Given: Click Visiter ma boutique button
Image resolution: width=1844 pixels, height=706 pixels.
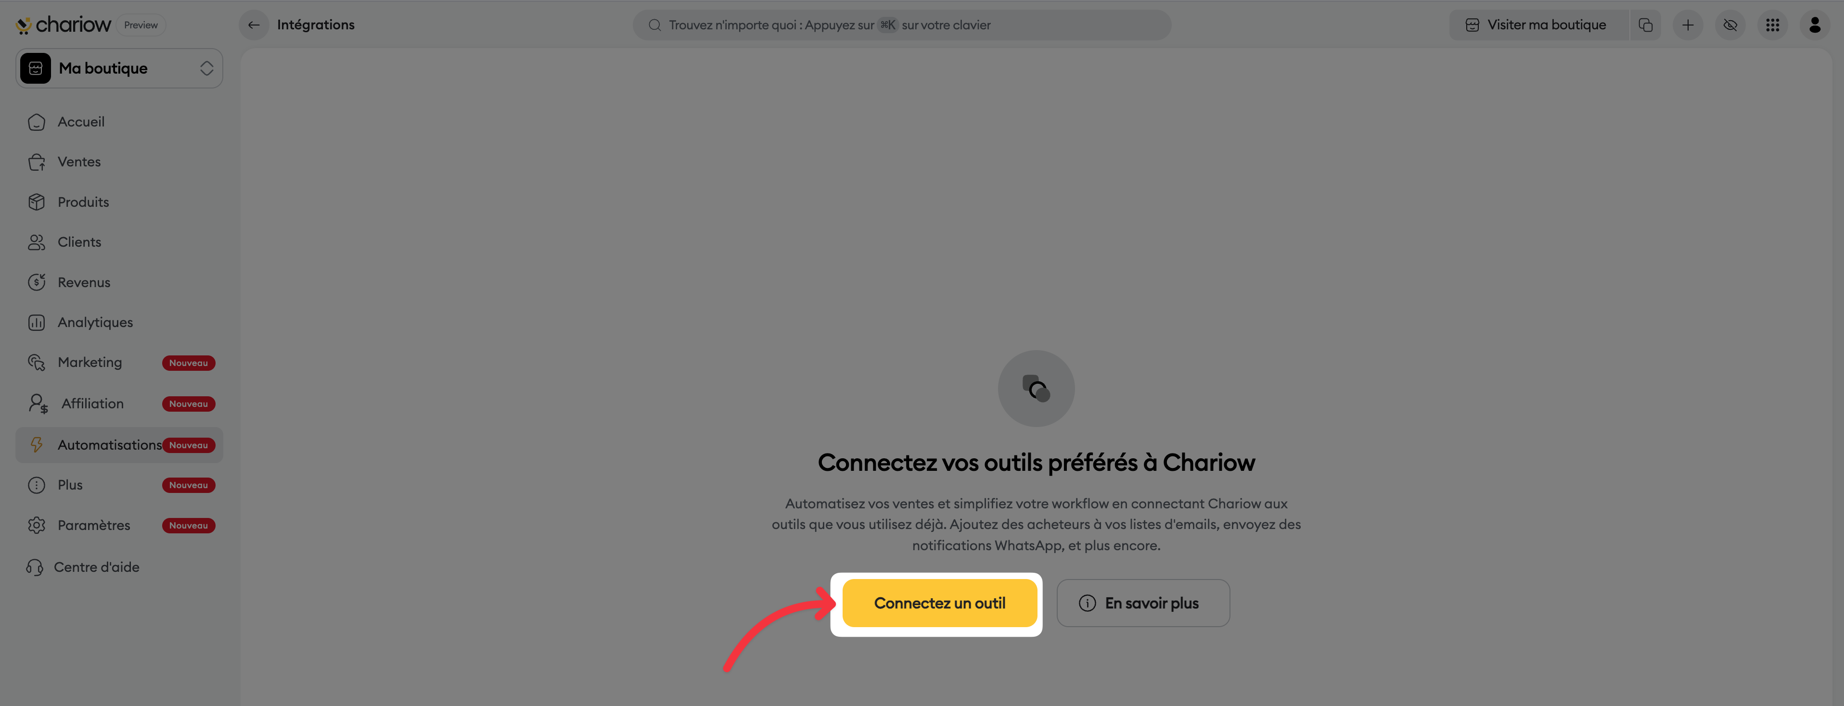Looking at the screenshot, I should tap(1536, 25).
